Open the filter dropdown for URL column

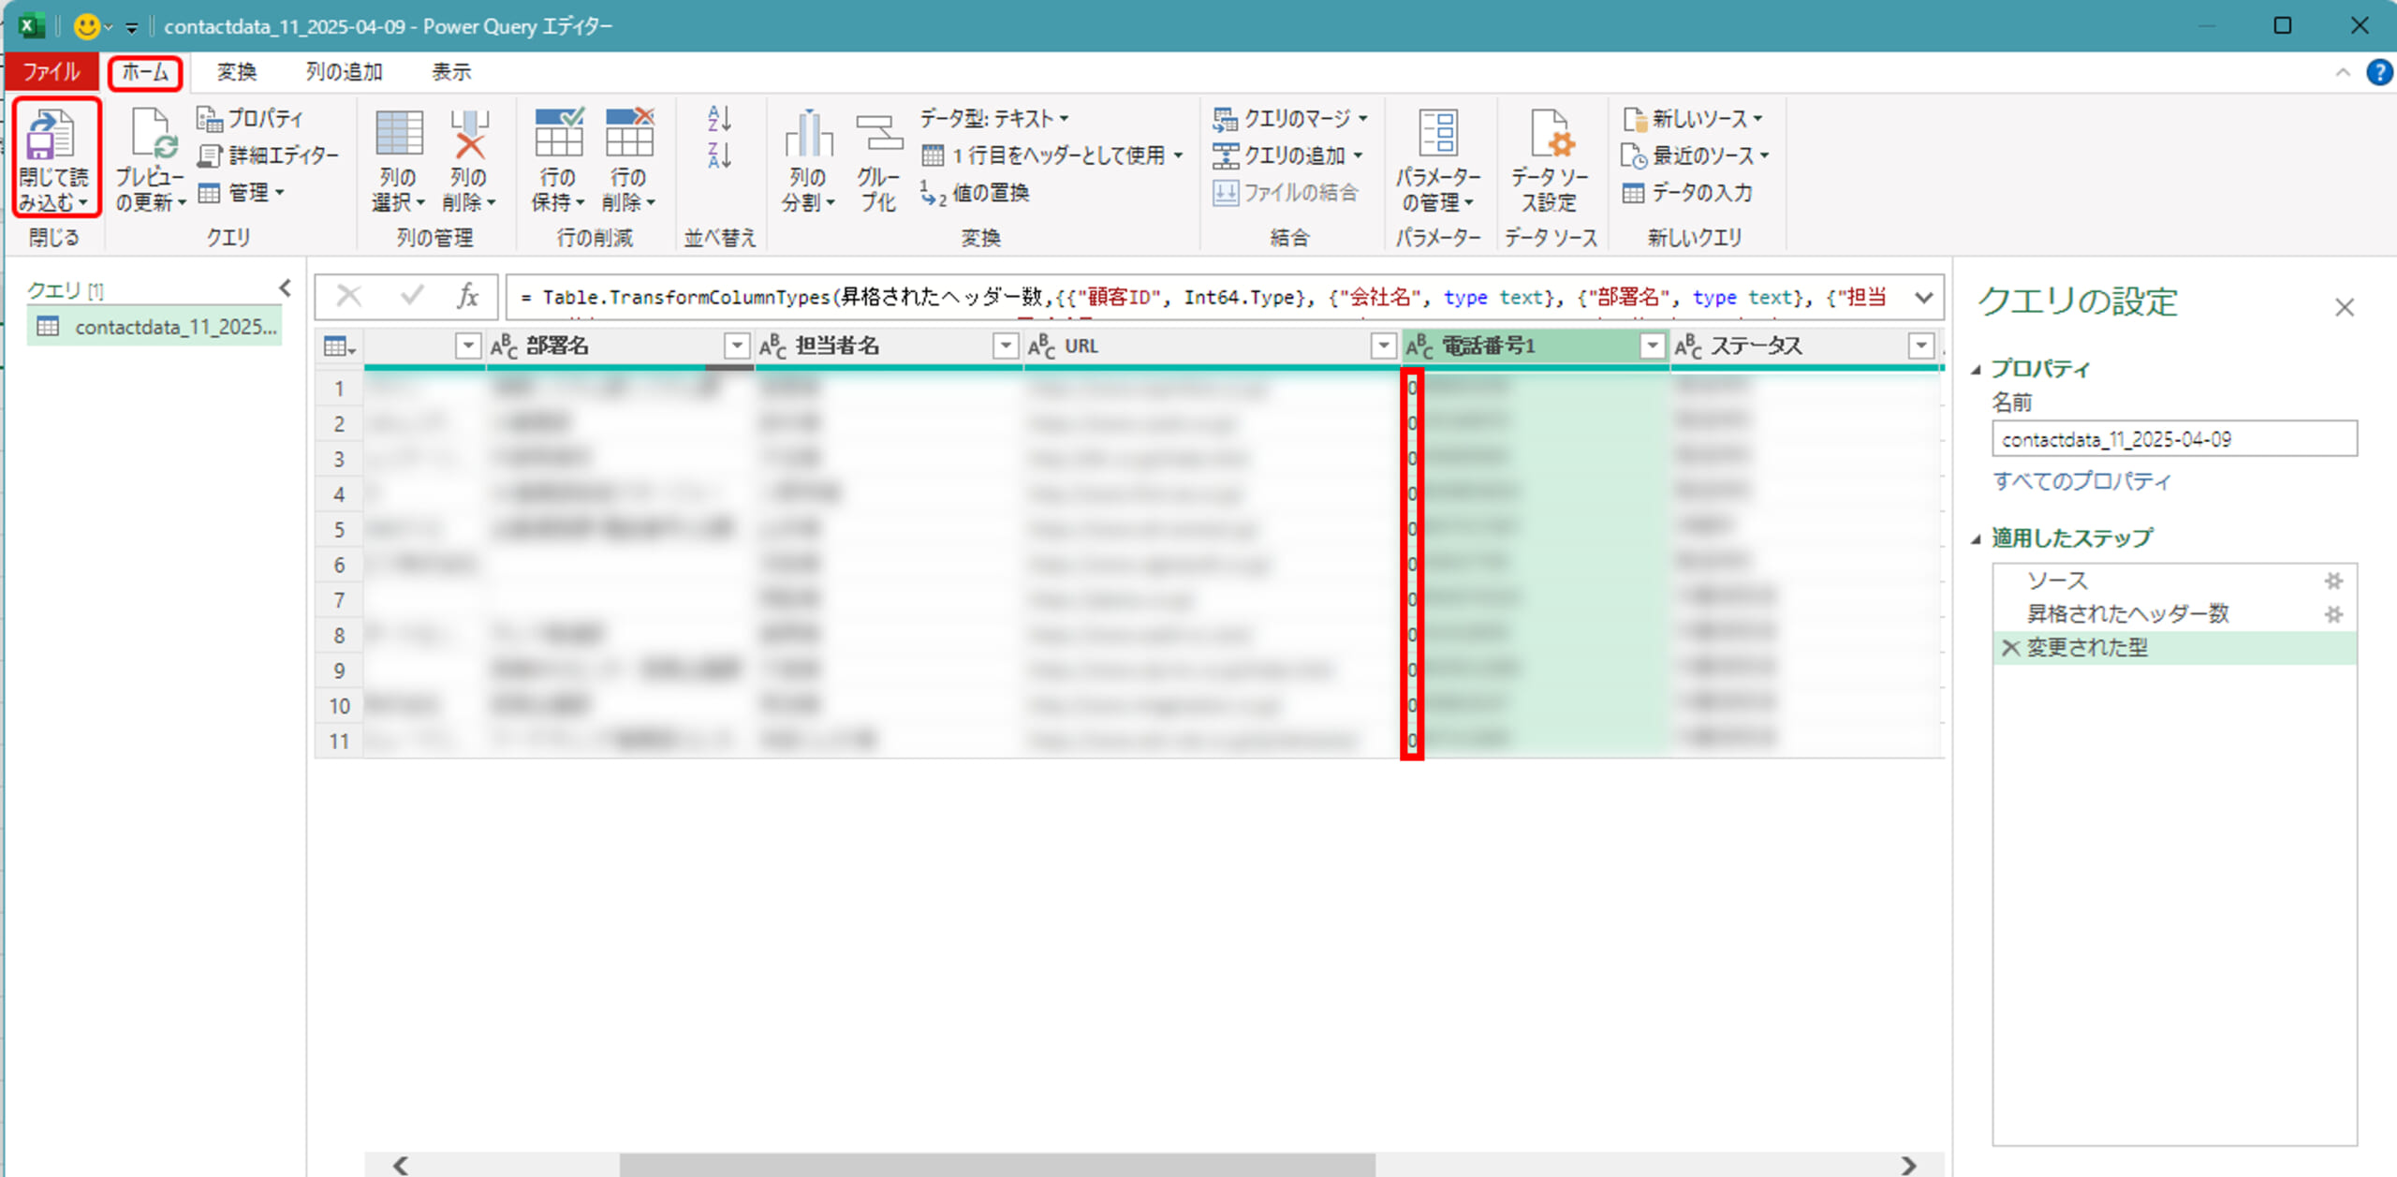pos(1384,346)
